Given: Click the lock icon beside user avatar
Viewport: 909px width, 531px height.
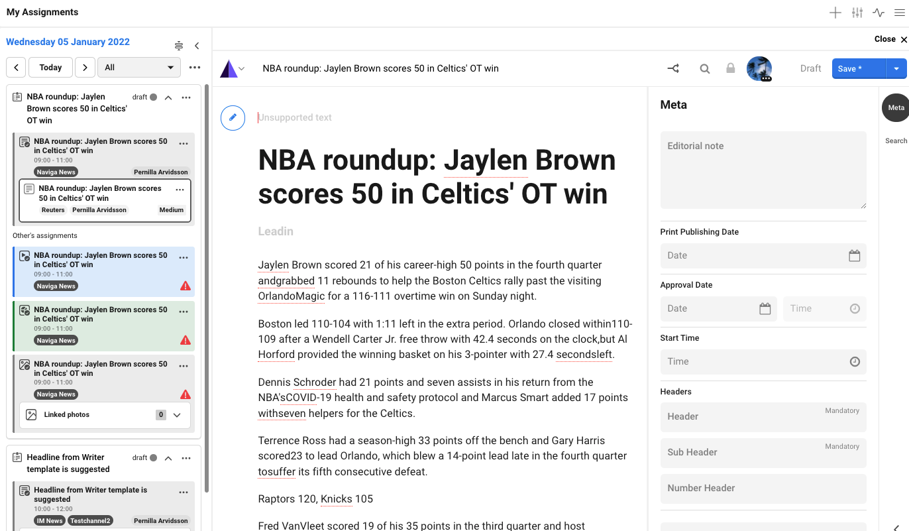Looking at the screenshot, I should point(730,68).
